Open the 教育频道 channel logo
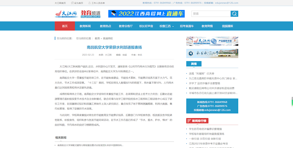 [x=91, y=14]
